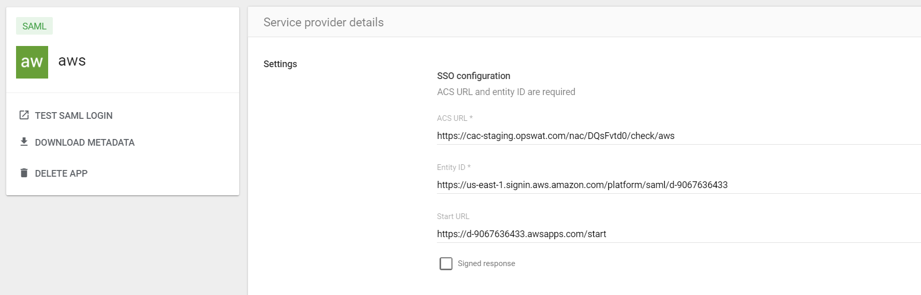Collapse the Service provider details header

(324, 22)
